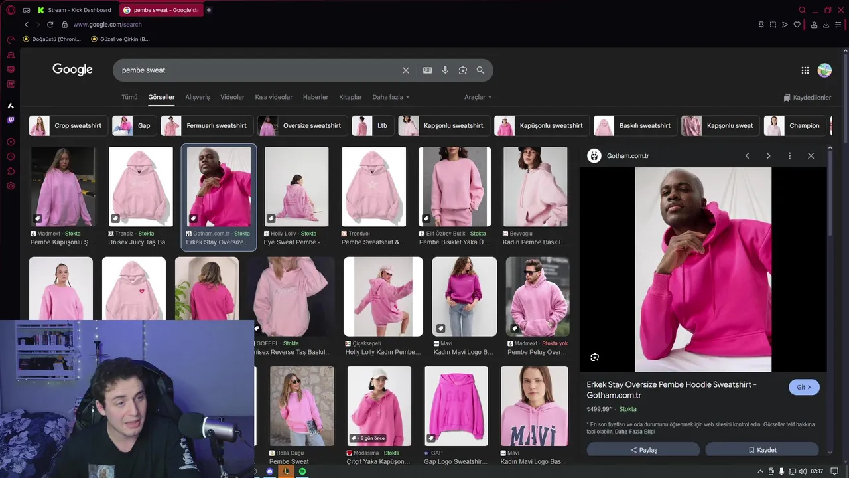This screenshot has width=849, height=478.
Task: Search inside preview image with Lens
Action: [x=594, y=357]
